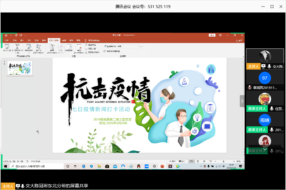Screen dimensions: 286x190
Task: Click the Rehearse Timings clock icon
Action: click(x=69, y=47)
